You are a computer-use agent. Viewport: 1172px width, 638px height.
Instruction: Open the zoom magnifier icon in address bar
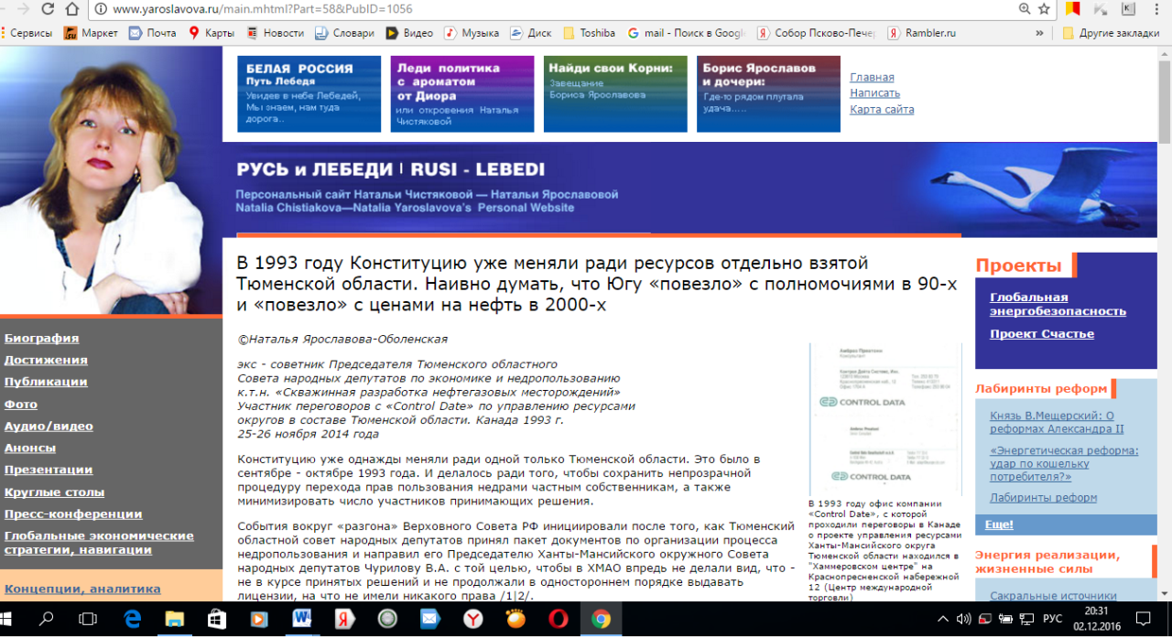[1025, 9]
